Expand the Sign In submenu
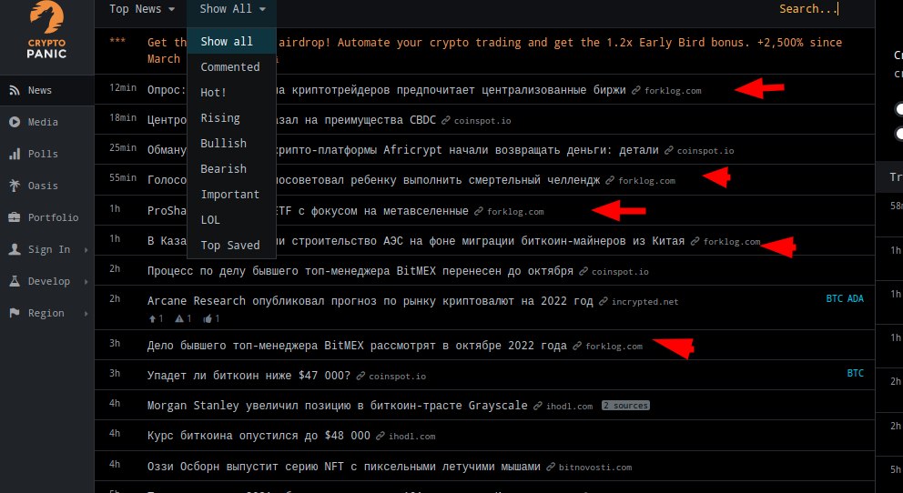Screen dimensions: 903x493 86,249
